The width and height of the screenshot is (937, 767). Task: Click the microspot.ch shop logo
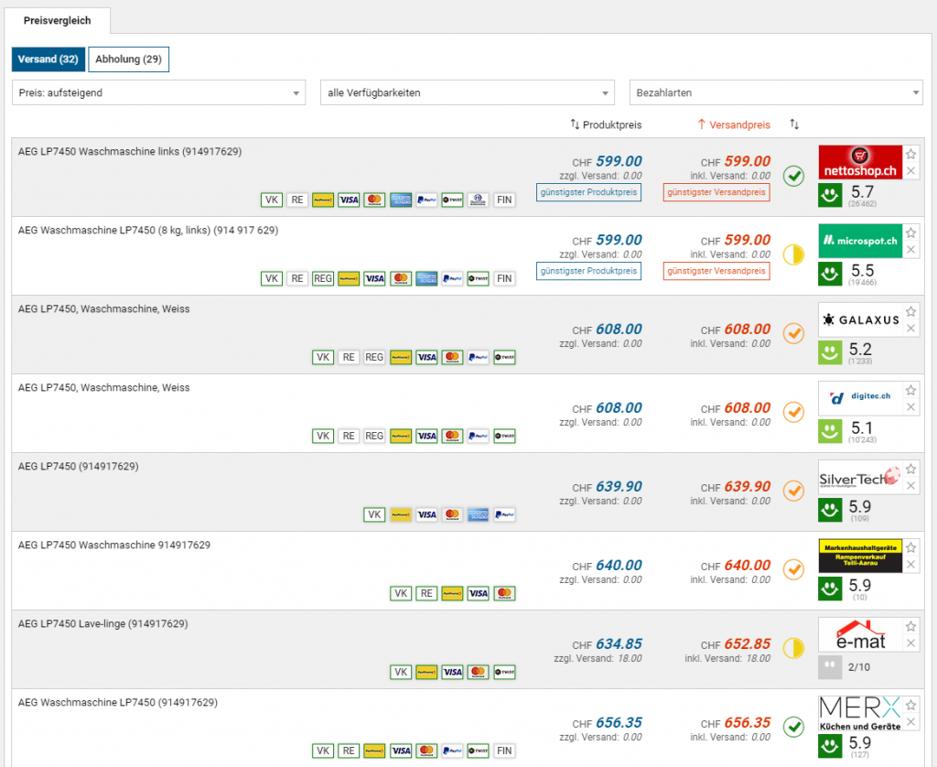[x=860, y=241]
